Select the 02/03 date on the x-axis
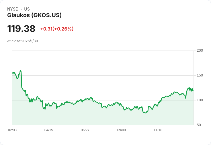The height and width of the screenshot is (145, 211). tap(12, 130)
